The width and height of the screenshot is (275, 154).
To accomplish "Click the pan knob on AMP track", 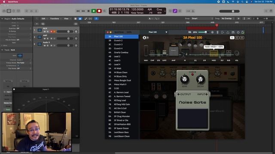I will point(76,38).
